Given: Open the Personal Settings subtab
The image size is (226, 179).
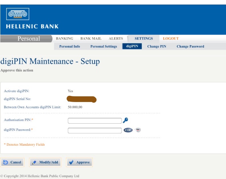Looking at the screenshot, I should (104, 47).
